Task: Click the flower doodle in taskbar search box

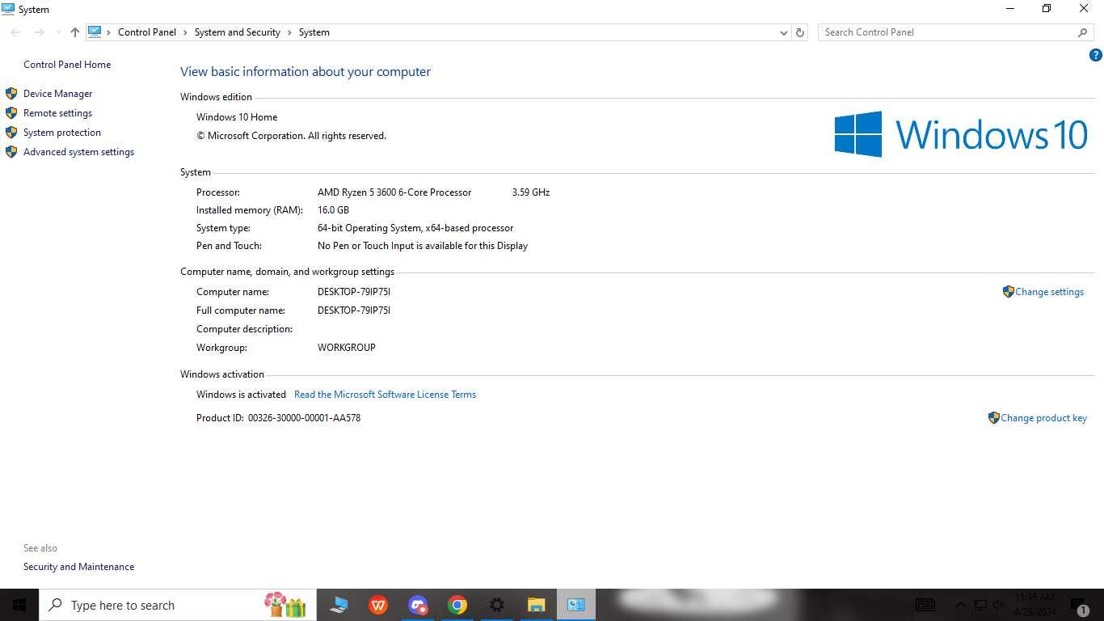Action: point(284,605)
